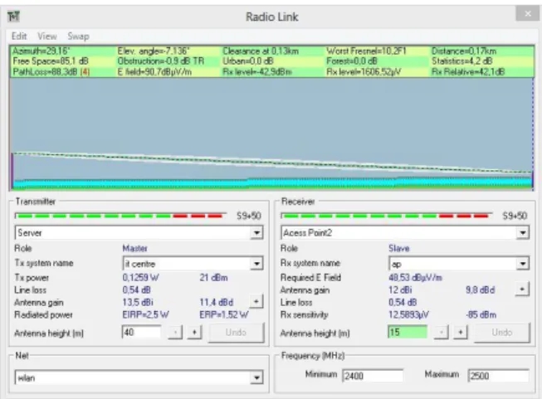Click the 'Worst Fresnel=10,2F1' readout

[366, 51]
